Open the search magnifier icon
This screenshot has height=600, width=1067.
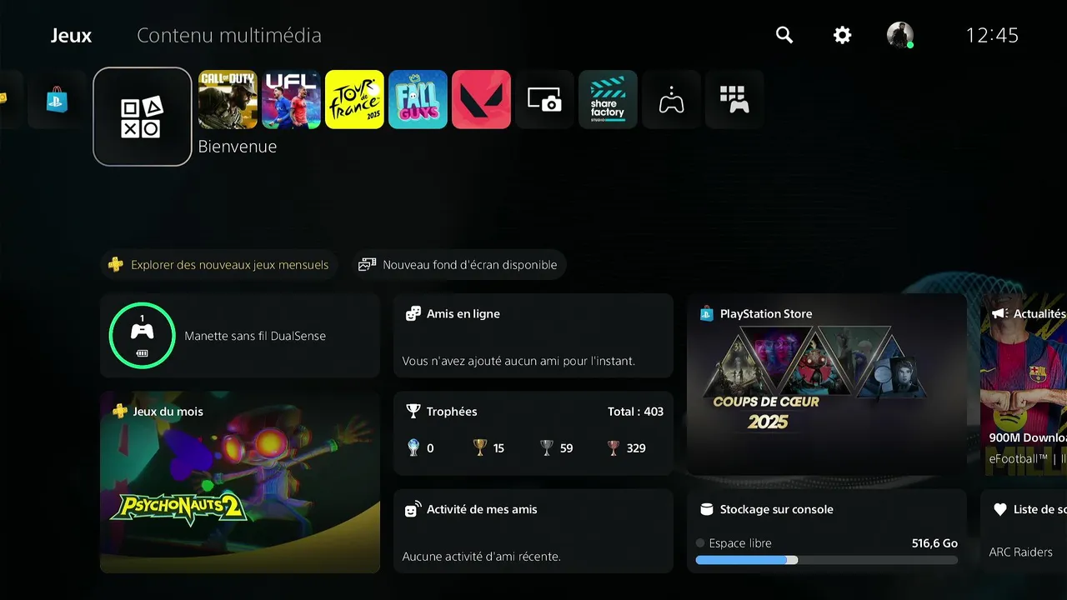(784, 35)
